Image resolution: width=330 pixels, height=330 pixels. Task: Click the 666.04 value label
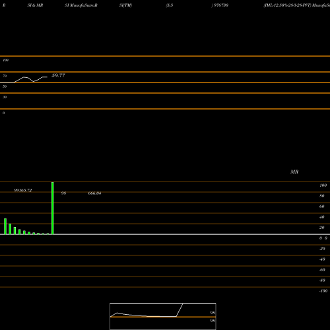click(94, 193)
